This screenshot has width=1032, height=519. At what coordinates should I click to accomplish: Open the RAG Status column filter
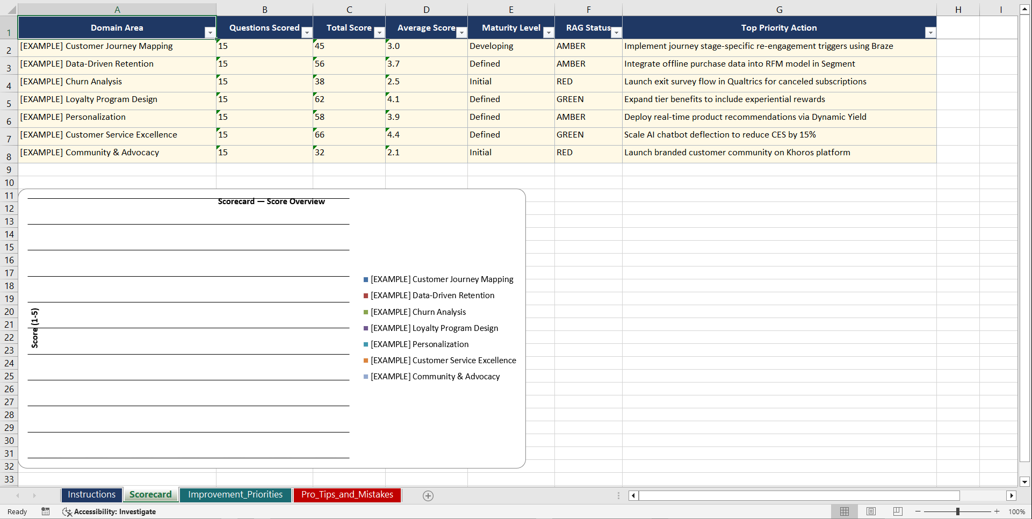pos(616,32)
